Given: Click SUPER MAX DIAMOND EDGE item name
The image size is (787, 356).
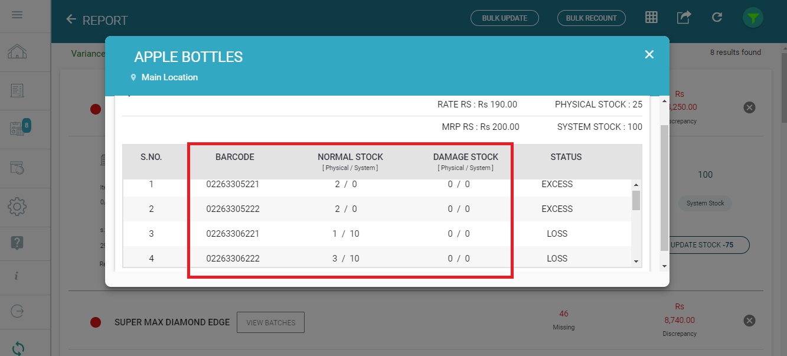Looking at the screenshot, I should pos(172,322).
